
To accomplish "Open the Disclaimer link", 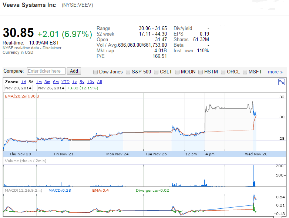I will (52, 48).
